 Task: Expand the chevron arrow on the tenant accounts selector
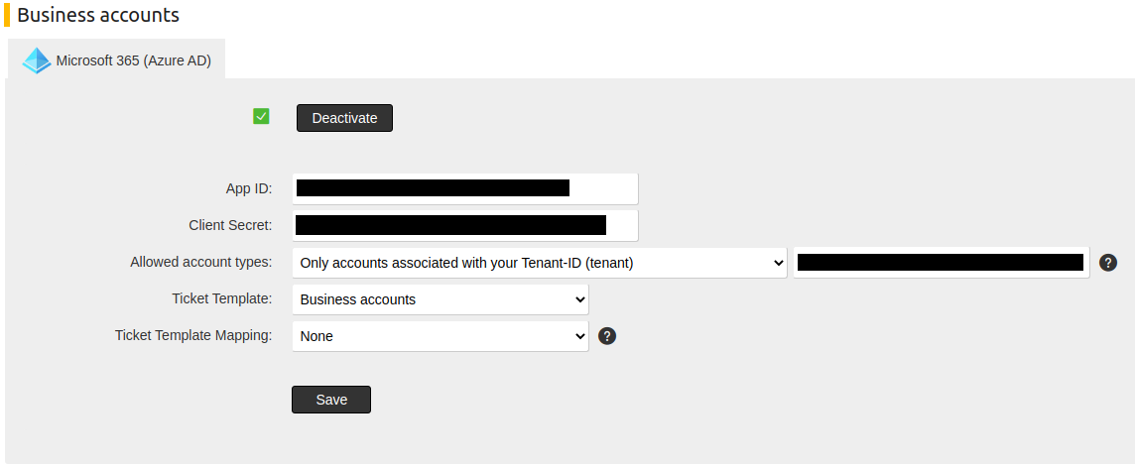(778, 263)
